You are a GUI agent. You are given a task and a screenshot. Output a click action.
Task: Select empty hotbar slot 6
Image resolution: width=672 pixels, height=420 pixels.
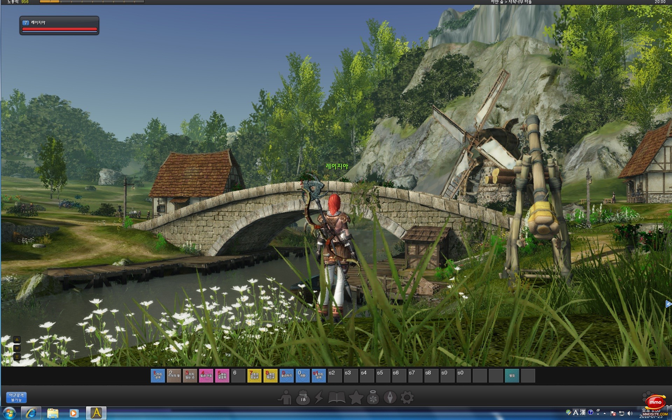[x=238, y=376]
